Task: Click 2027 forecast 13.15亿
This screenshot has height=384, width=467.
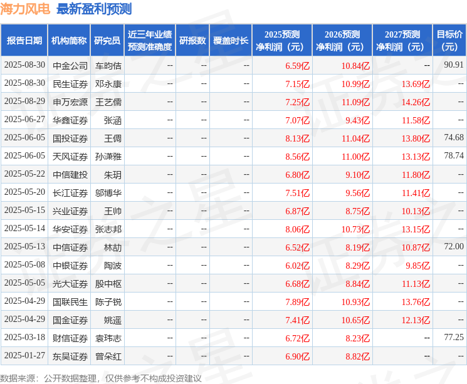Action: point(416,229)
